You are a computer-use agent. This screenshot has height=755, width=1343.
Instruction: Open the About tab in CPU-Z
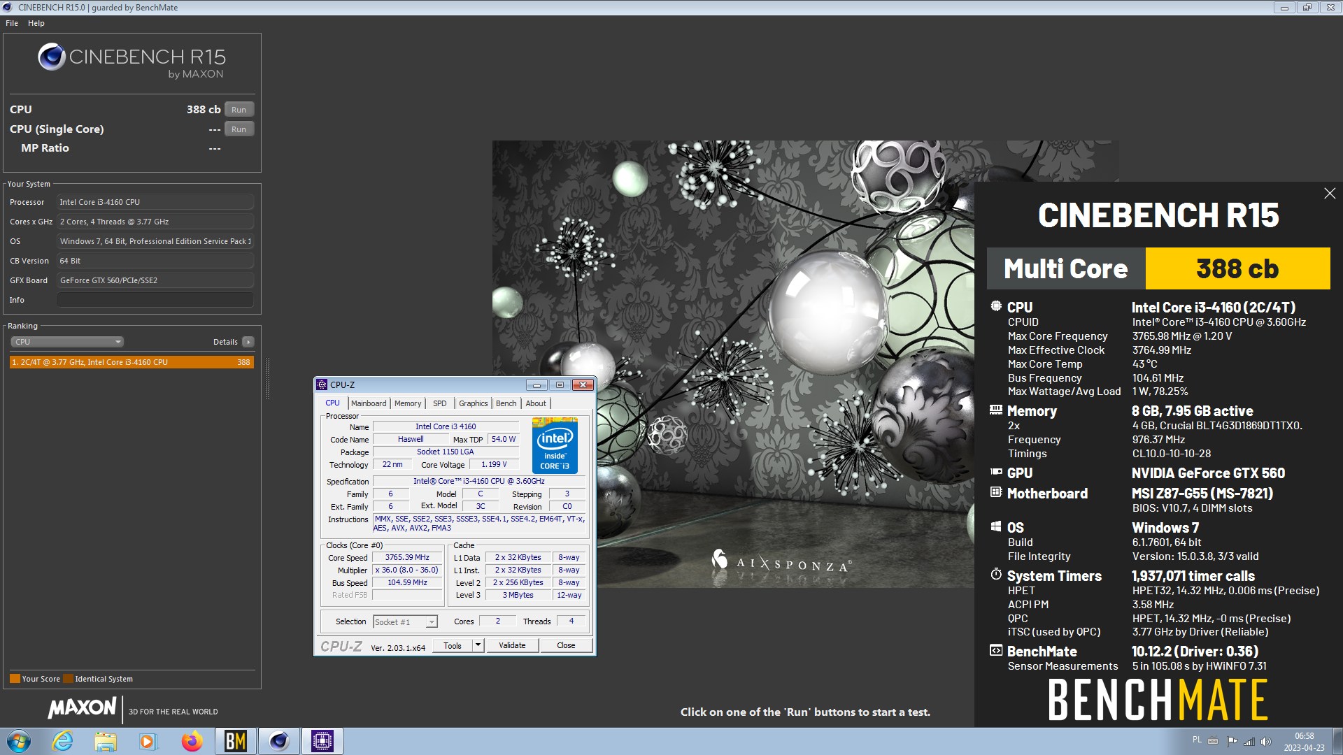(x=536, y=403)
